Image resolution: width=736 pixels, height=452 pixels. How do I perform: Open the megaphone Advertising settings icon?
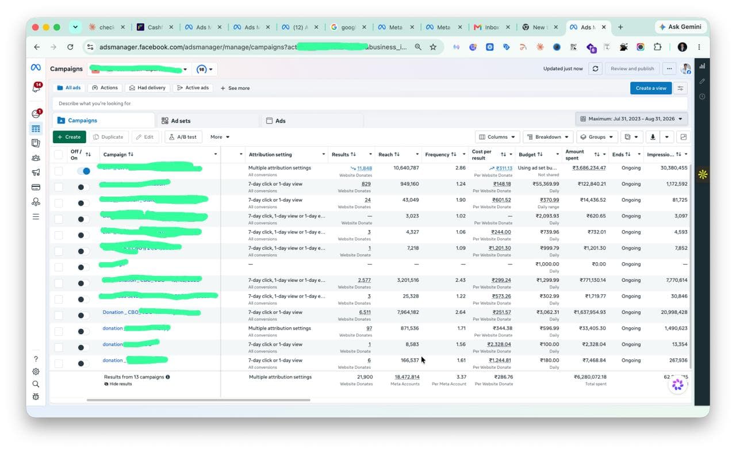(36, 173)
